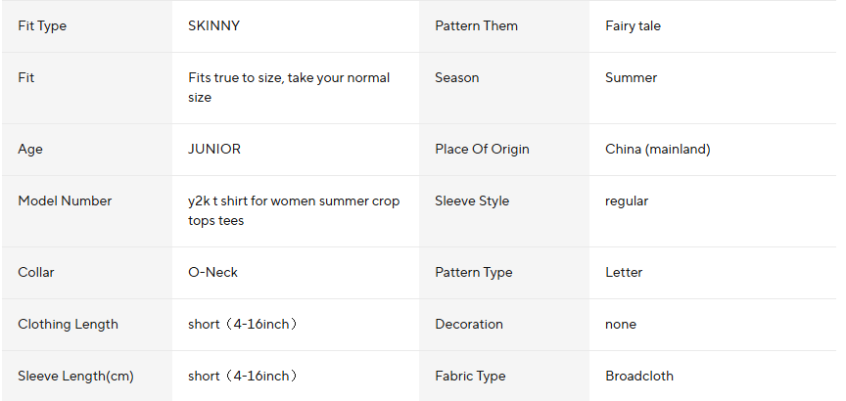Click the Fairy tale value
Viewport: 846px width, 401px height.
(x=633, y=26)
